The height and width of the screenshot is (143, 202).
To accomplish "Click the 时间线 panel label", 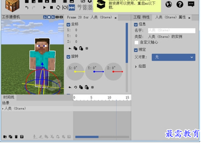I will pyautogui.click(x=9, y=97).
